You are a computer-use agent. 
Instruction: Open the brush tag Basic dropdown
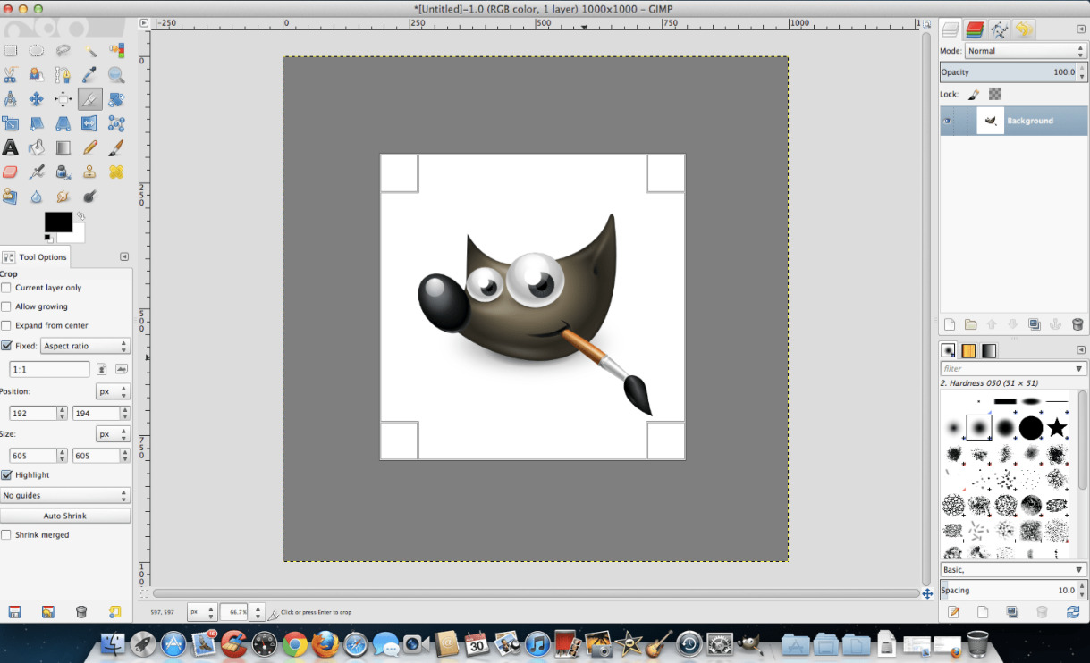tap(1013, 569)
